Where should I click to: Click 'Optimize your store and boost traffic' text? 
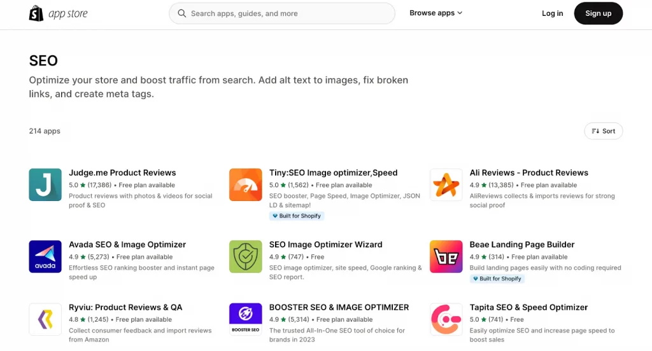click(218, 87)
